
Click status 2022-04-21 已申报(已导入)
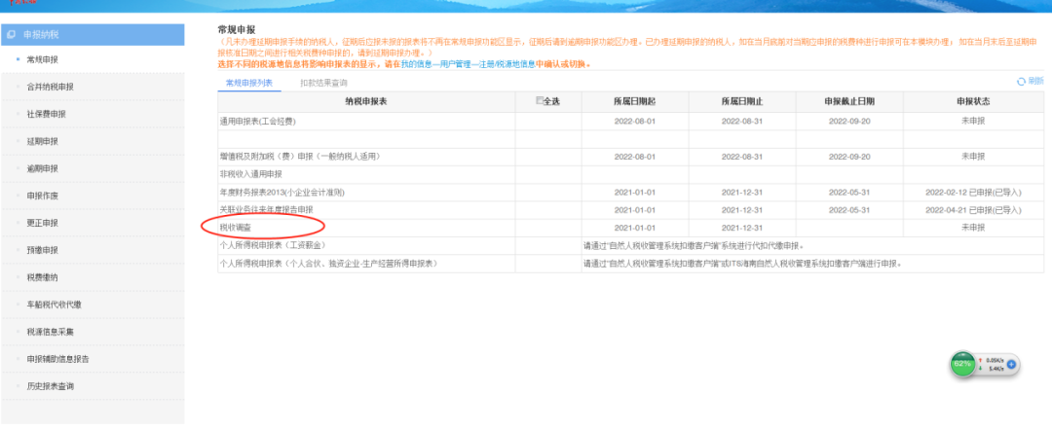[x=973, y=210]
